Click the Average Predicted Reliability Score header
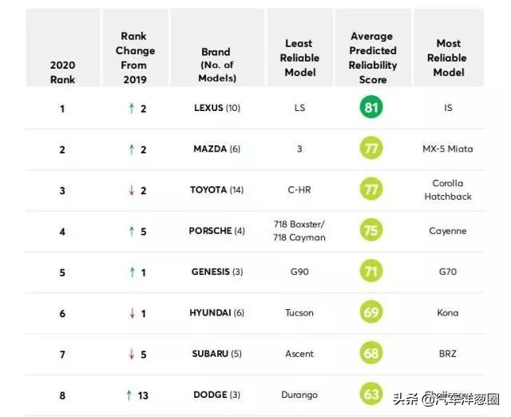This screenshot has height=417, width=511. click(372, 58)
